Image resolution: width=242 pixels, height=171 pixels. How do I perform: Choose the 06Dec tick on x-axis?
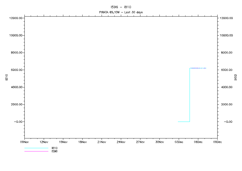(x=198, y=142)
